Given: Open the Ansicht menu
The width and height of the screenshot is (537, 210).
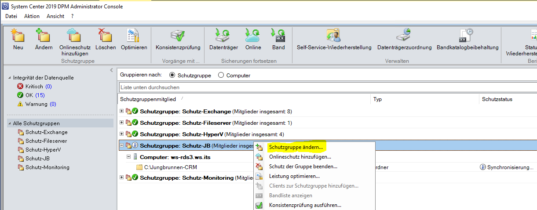Looking at the screenshot, I should pyautogui.click(x=55, y=16).
